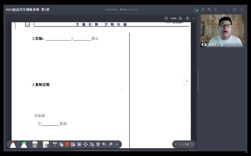Check the network signal indicator
Viewport: 251px width, 156px height.
[196, 10]
